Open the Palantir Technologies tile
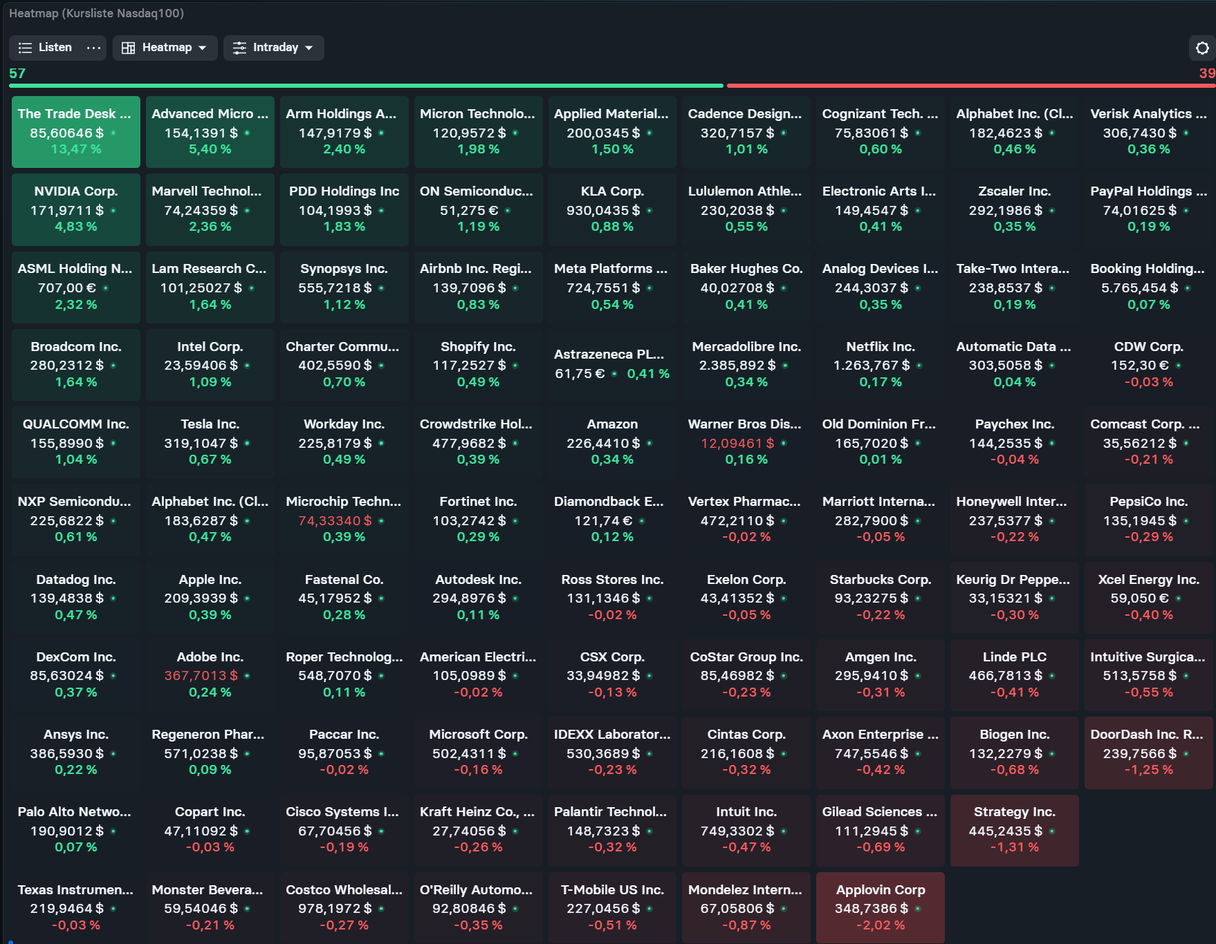 click(613, 830)
